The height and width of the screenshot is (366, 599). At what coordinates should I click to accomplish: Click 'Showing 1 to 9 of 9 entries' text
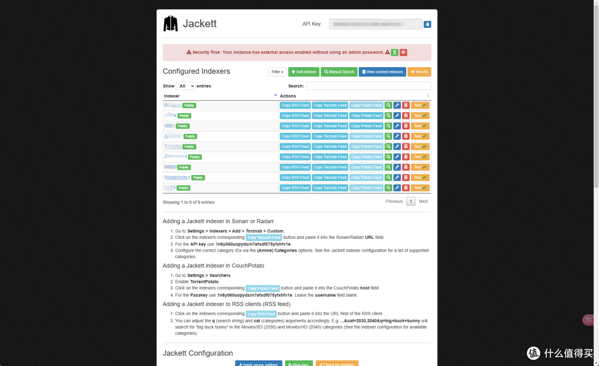189,202
